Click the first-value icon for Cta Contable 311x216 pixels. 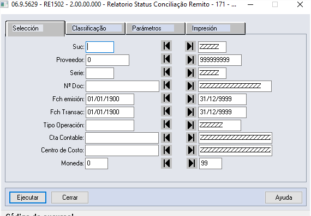coord(166,138)
